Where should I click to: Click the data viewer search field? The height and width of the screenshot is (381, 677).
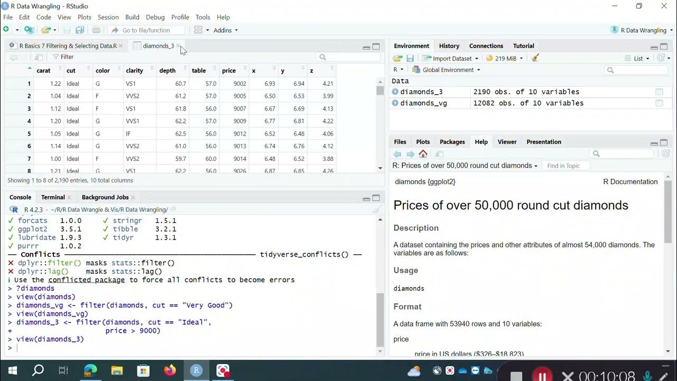348,57
